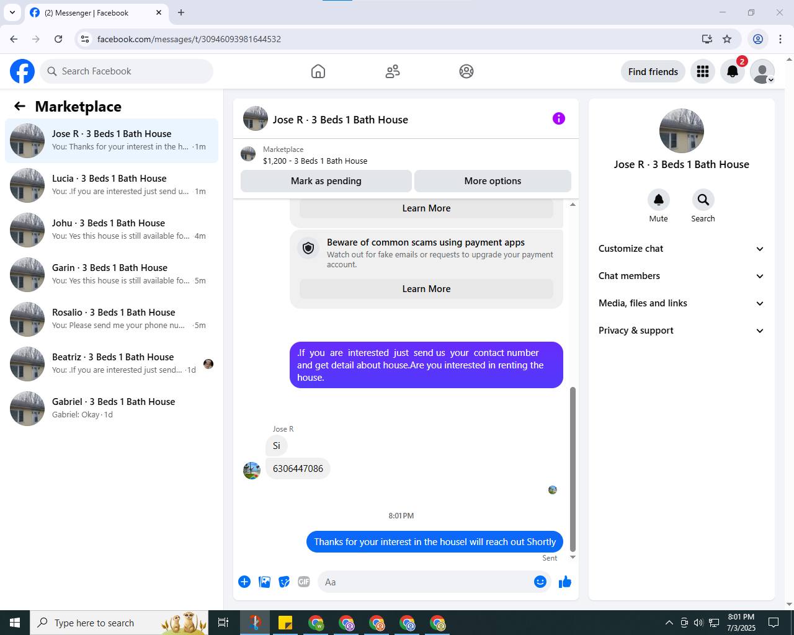Choose a sticker icon in composer
The width and height of the screenshot is (794, 635).
[284, 582]
